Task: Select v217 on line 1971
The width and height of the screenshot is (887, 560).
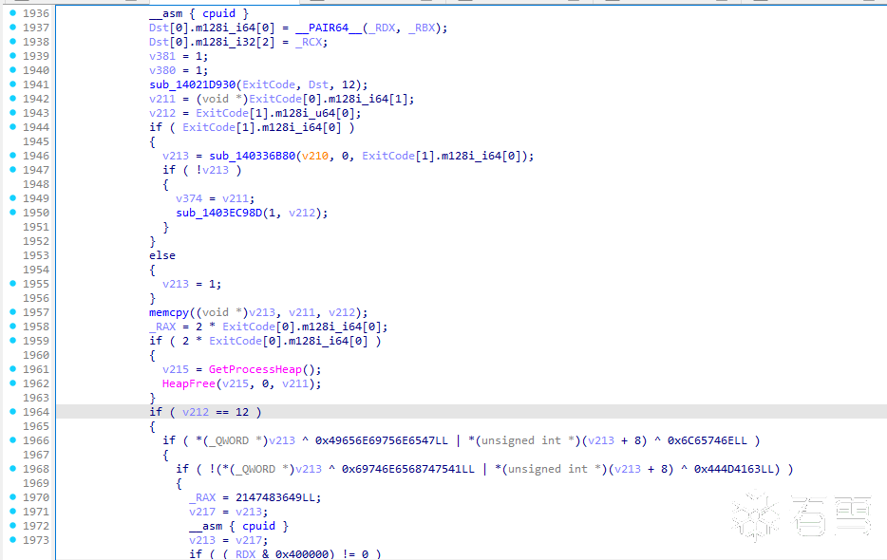Action: point(202,512)
